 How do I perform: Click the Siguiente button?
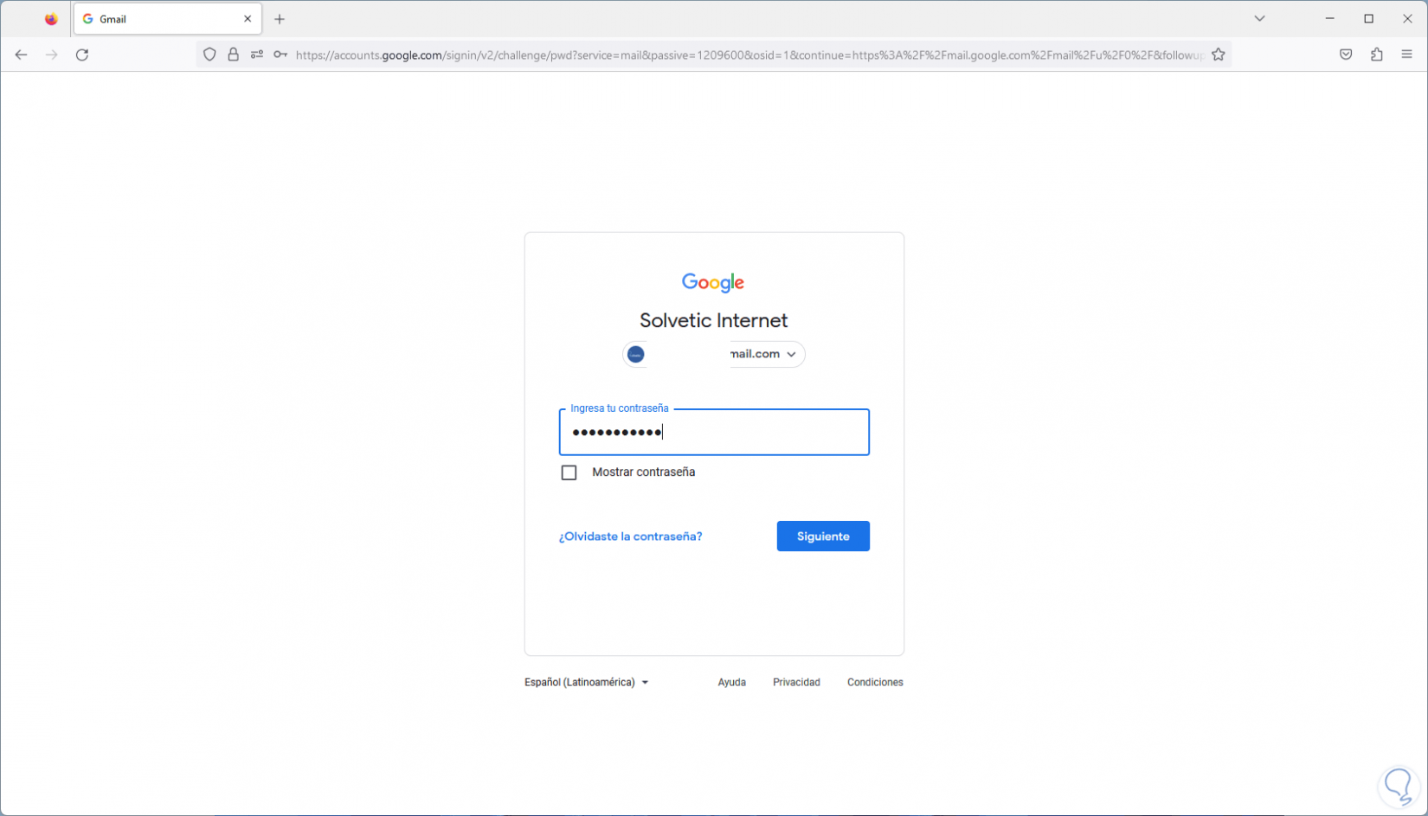[x=822, y=537]
